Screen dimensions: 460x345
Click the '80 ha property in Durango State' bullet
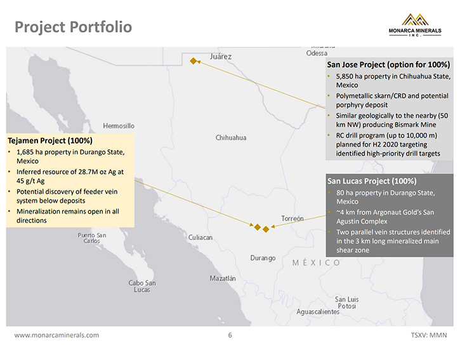click(x=386, y=197)
